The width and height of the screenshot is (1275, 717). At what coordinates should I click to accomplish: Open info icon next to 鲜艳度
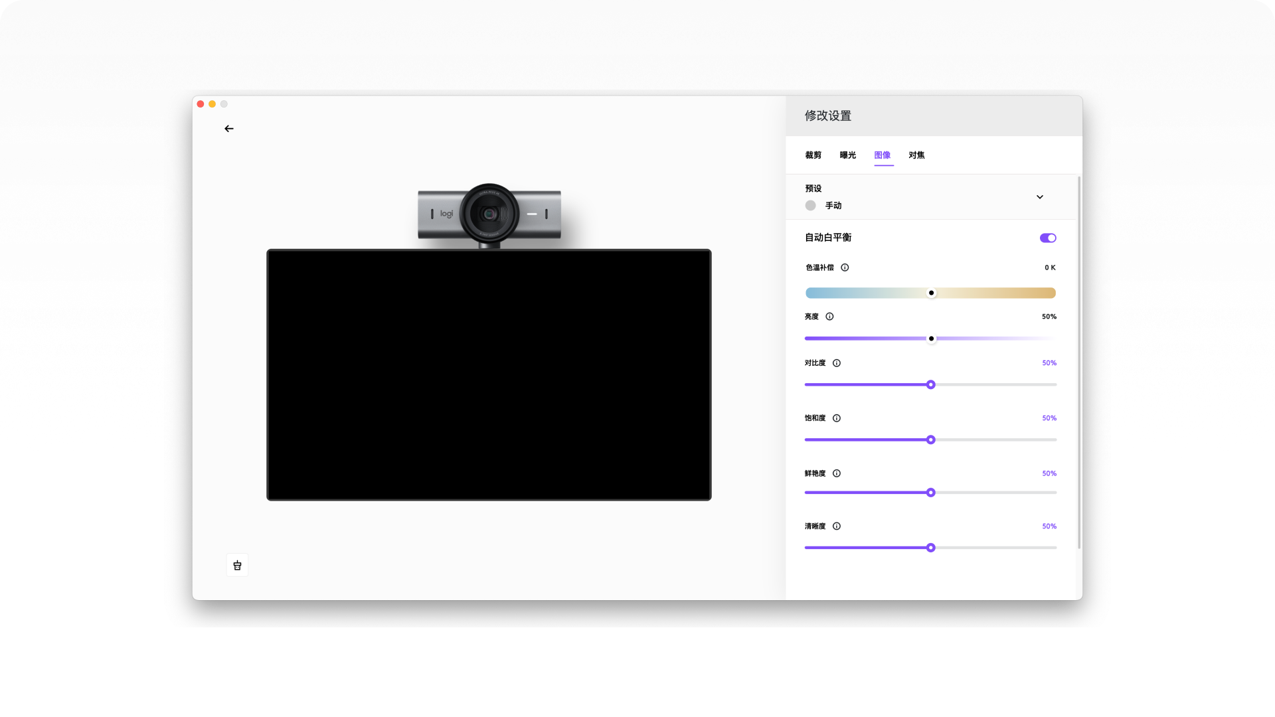pyautogui.click(x=837, y=473)
